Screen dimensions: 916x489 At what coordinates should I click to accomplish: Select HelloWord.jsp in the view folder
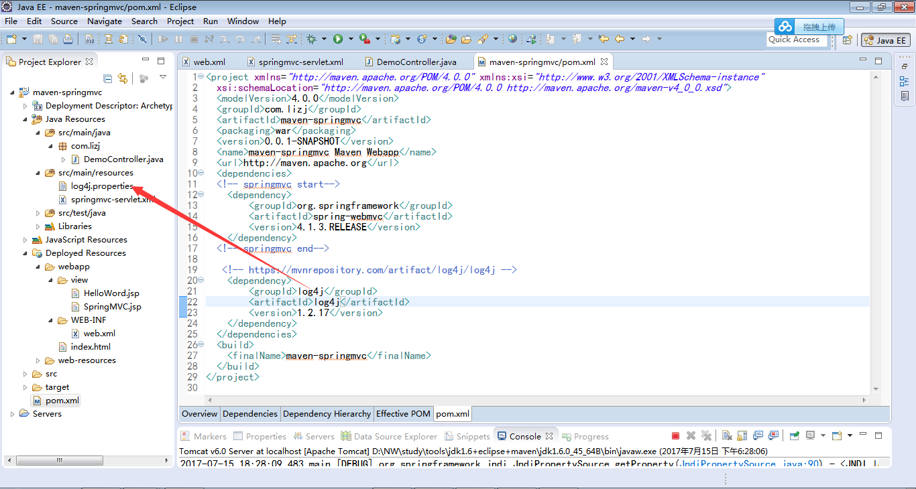coord(105,293)
